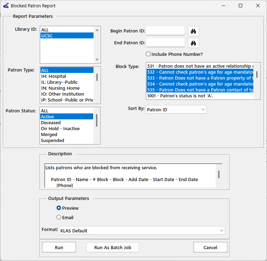The height and width of the screenshot is (261, 267).
Task: Select IP: School patron type
Action: pyautogui.click(x=67, y=100)
